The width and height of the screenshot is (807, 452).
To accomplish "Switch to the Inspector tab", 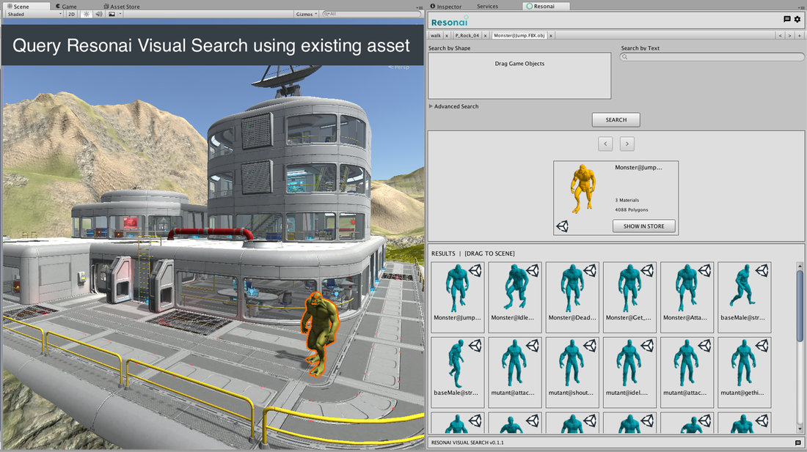I will 446,6.
